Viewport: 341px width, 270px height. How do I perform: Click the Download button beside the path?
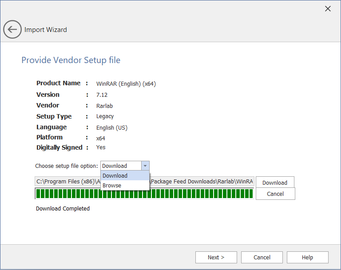coord(275,183)
